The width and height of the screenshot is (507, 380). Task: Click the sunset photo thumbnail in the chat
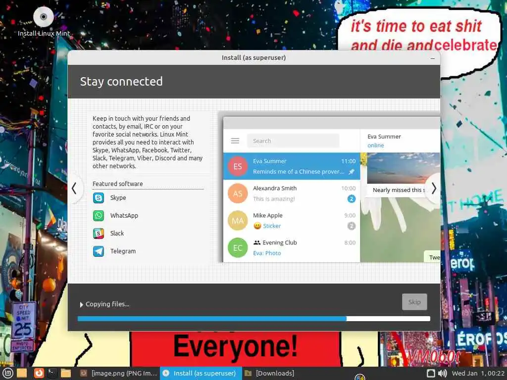[404, 168]
